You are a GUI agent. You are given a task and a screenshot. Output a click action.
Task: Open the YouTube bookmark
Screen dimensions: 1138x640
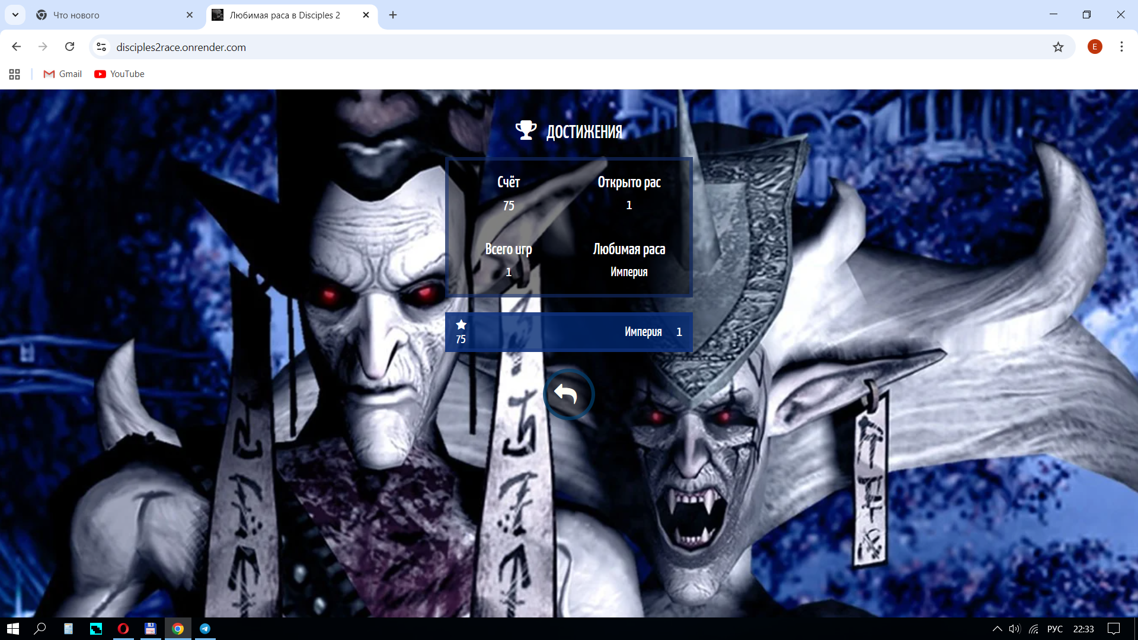click(x=119, y=74)
